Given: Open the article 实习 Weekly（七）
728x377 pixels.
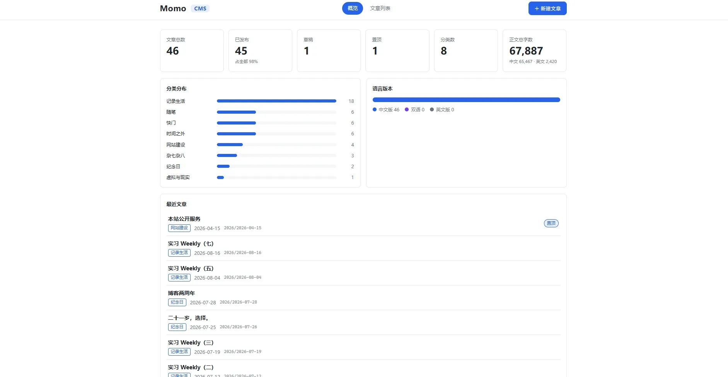Looking at the screenshot, I should (191, 244).
